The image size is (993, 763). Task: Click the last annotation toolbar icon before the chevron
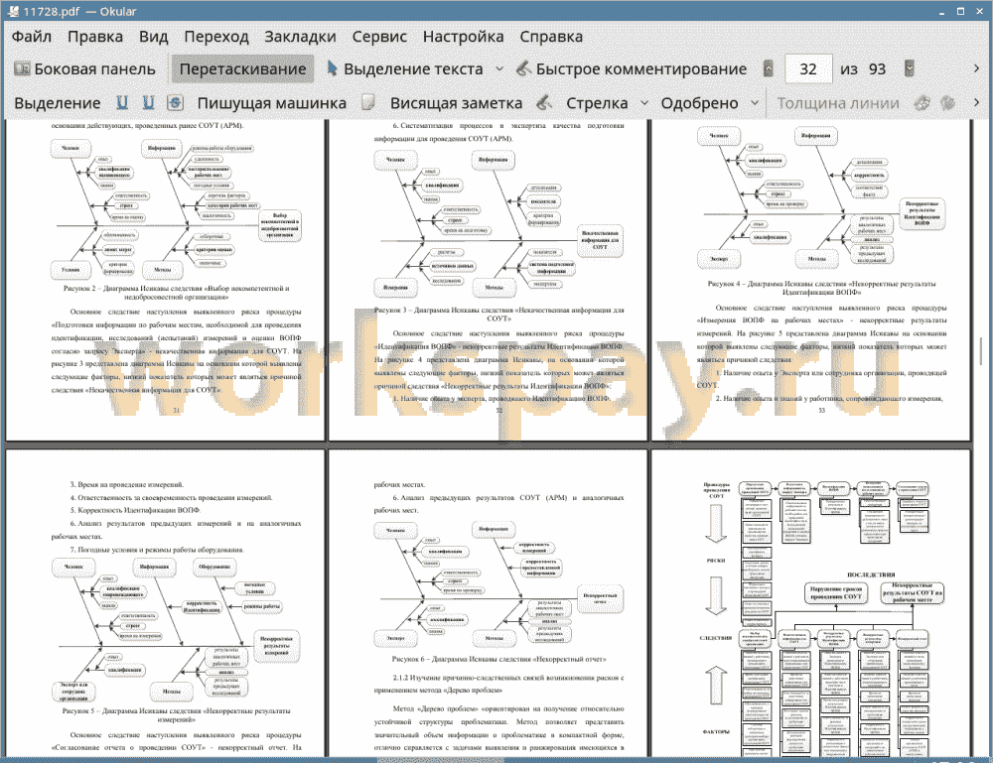click(947, 102)
